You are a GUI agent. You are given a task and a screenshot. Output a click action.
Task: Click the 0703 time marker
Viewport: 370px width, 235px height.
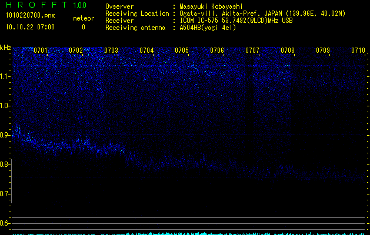click(111, 51)
